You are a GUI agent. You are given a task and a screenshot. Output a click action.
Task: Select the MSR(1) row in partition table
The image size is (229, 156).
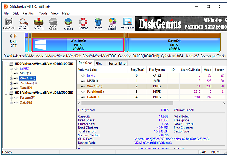click(152, 81)
